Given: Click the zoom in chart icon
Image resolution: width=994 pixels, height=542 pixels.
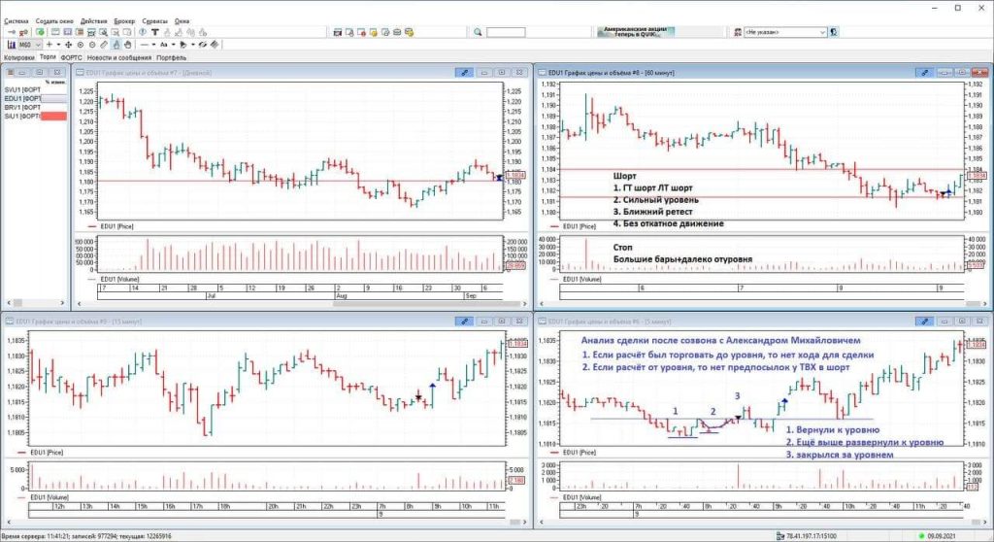Looking at the screenshot, I should pyautogui.click(x=81, y=45).
